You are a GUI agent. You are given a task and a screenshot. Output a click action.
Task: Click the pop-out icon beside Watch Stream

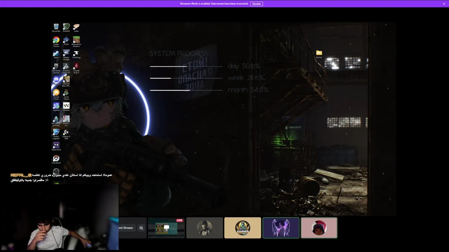pyautogui.click(x=141, y=228)
